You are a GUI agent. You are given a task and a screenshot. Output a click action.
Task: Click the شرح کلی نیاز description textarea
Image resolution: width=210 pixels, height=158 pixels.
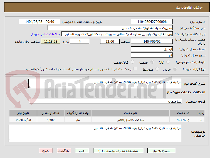pyautogui.click(x=105, y=83)
